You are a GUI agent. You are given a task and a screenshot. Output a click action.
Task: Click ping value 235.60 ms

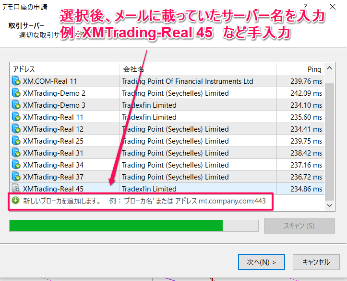[306, 117]
